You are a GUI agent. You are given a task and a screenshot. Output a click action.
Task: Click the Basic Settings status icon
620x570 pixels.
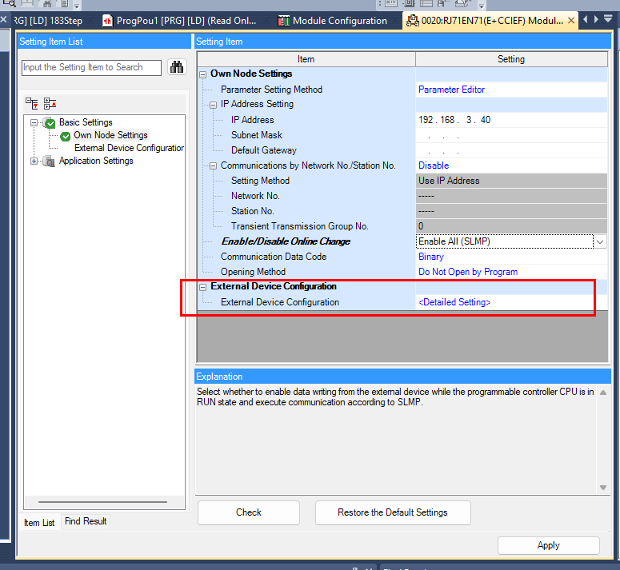tap(50, 123)
